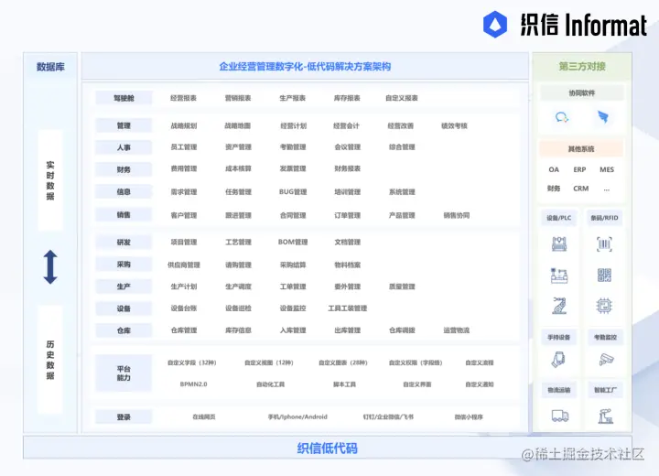Select the 驾驶舱 category label

click(124, 98)
